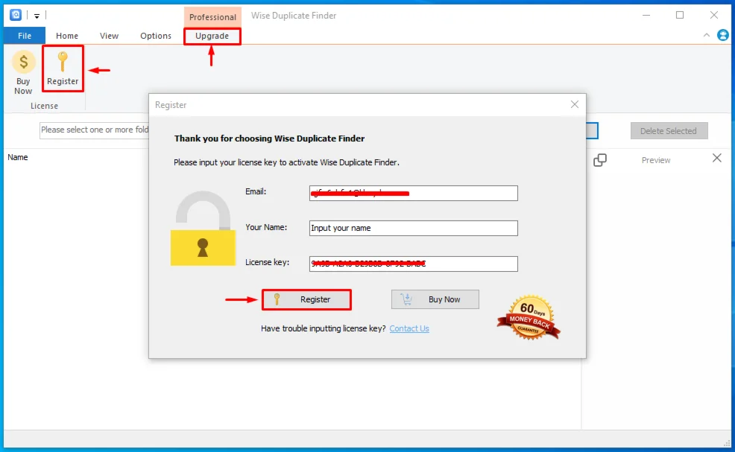Click the copy icon beside Preview
Viewport: 735px width, 452px height.
600,160
